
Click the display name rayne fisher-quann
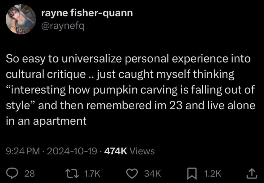87,13
